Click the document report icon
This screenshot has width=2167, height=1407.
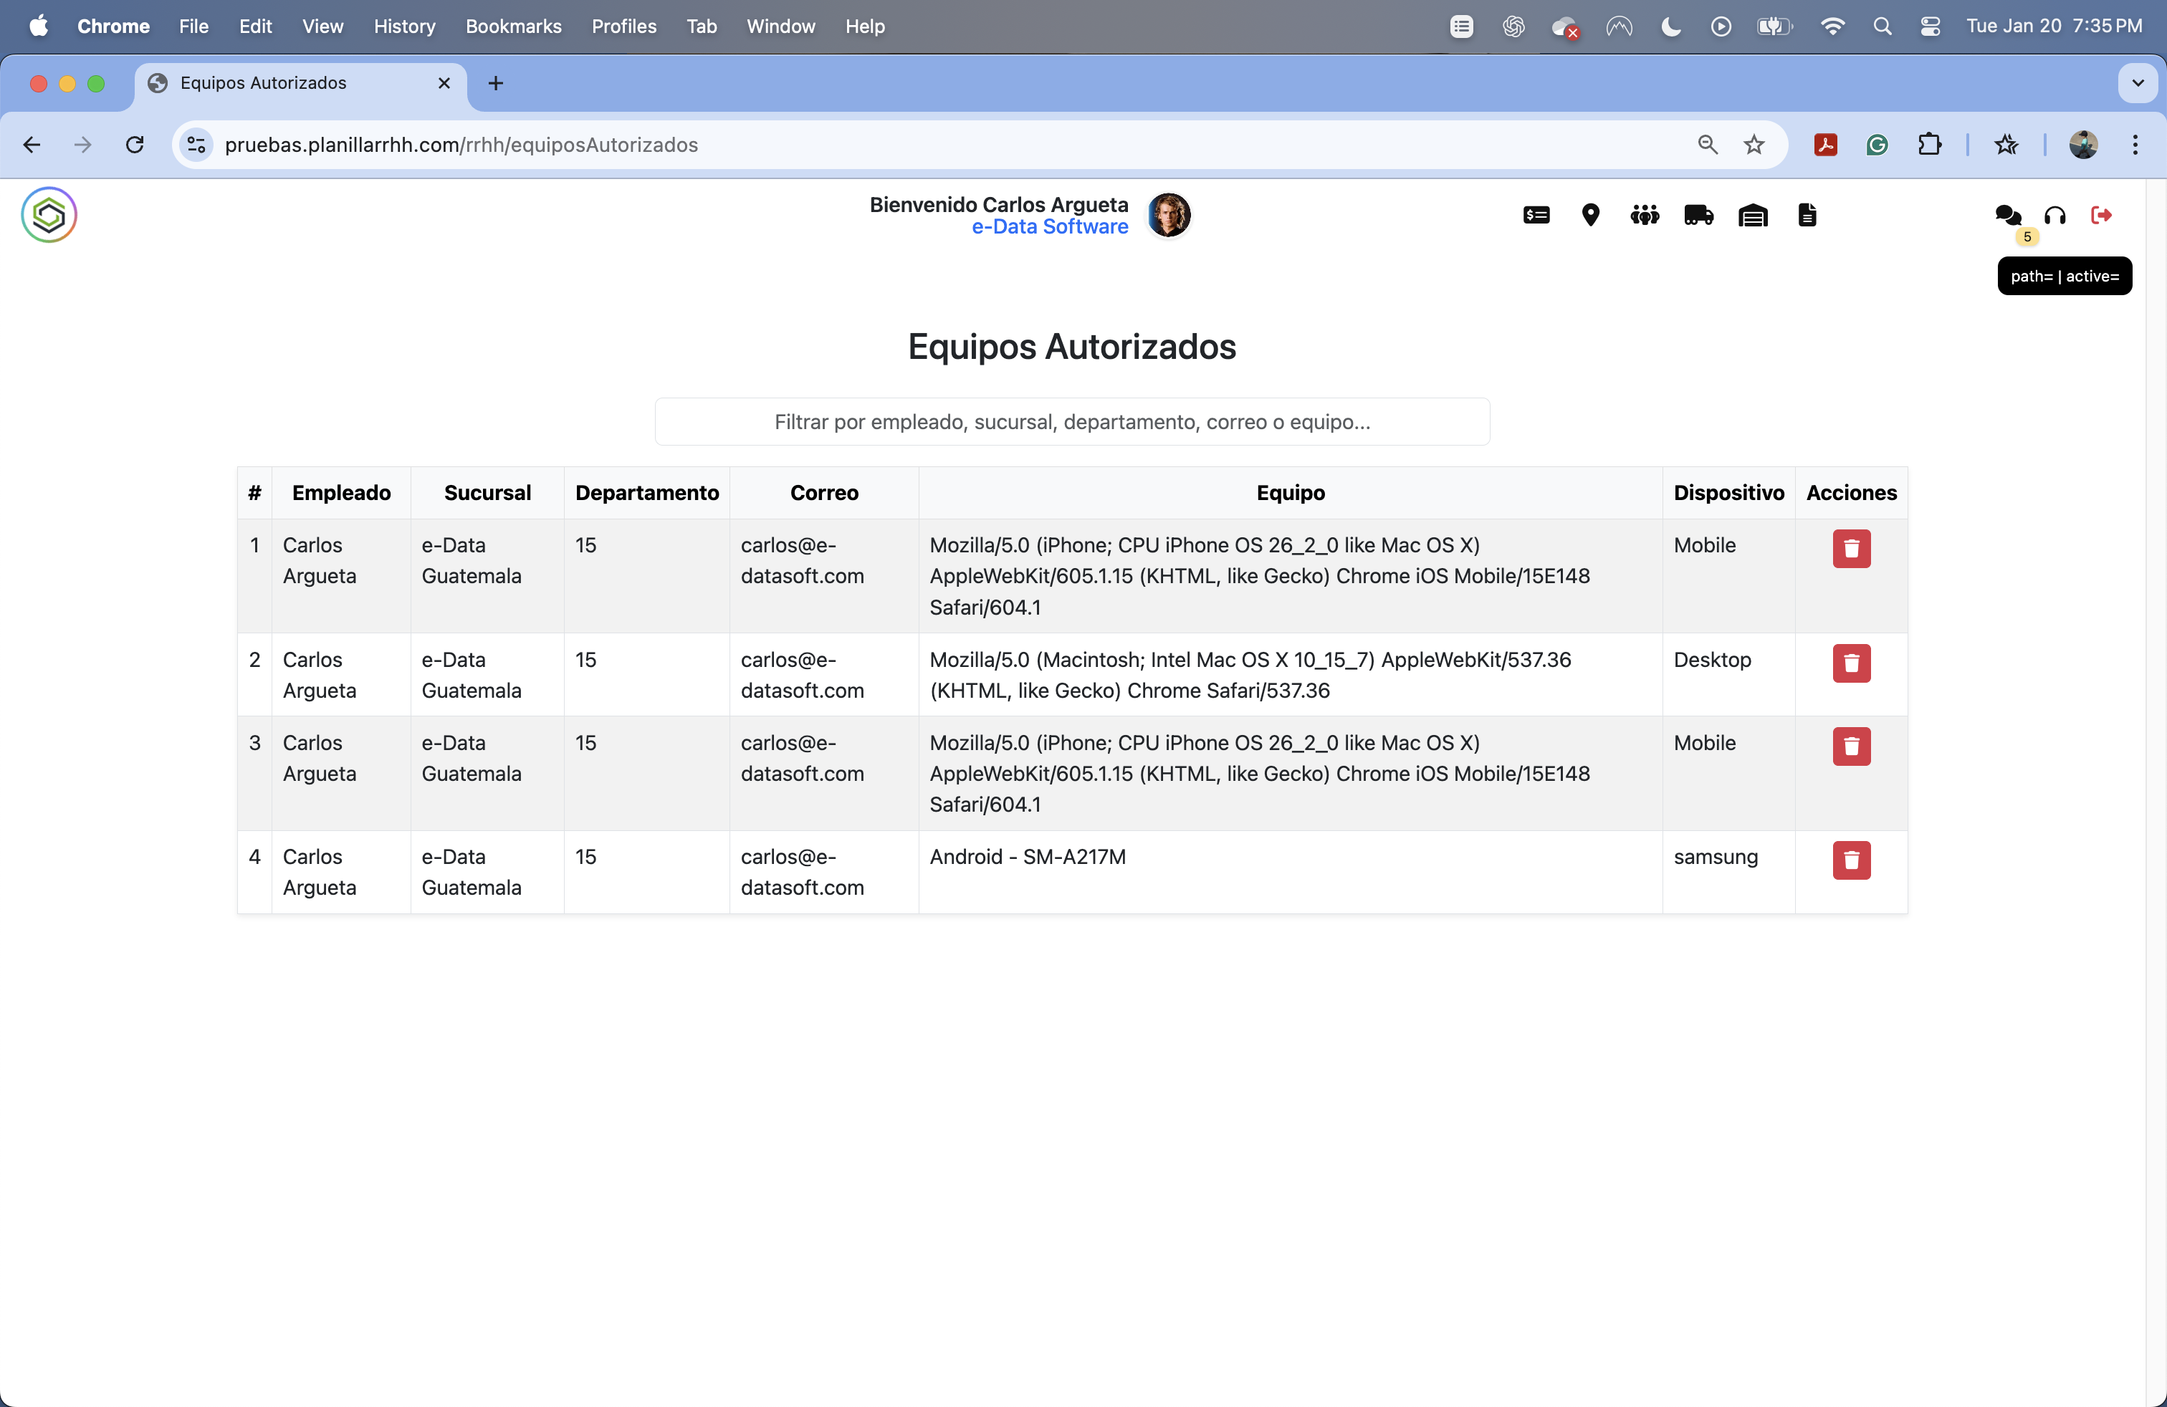1807,216
